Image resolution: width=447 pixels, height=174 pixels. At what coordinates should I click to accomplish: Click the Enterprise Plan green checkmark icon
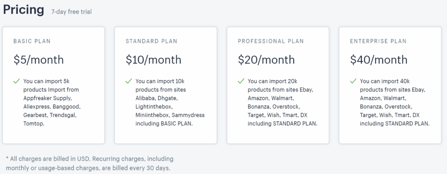pyautogui.click(x=353, y=81)
